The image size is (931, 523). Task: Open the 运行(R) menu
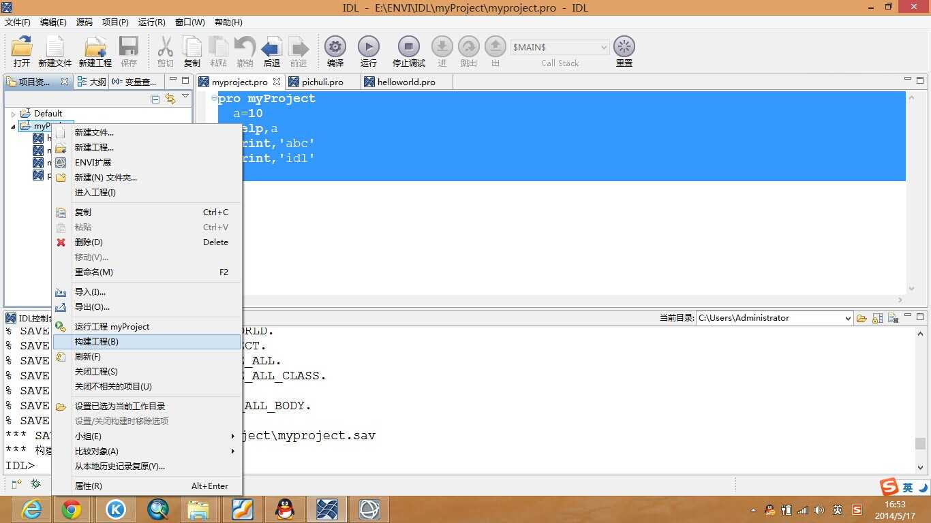tap(152, 22)
